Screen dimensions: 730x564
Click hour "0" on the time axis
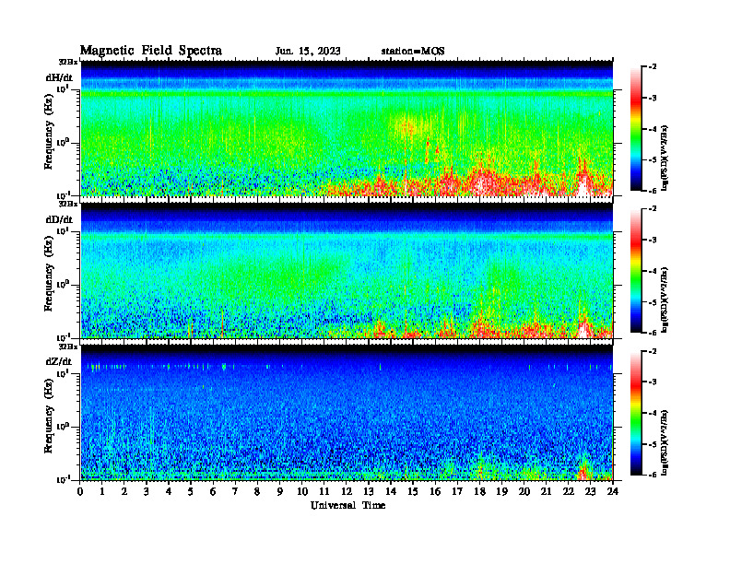click(80, 491)
